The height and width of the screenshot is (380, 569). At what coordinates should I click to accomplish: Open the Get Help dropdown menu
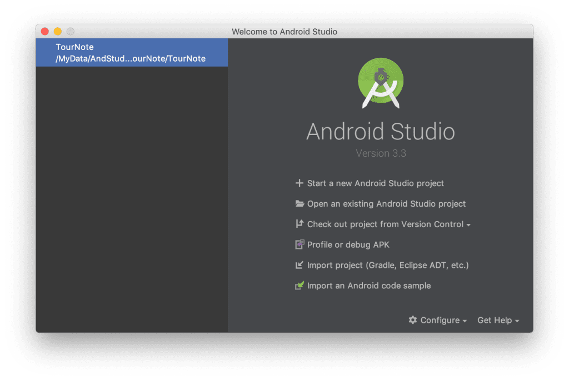498,320
